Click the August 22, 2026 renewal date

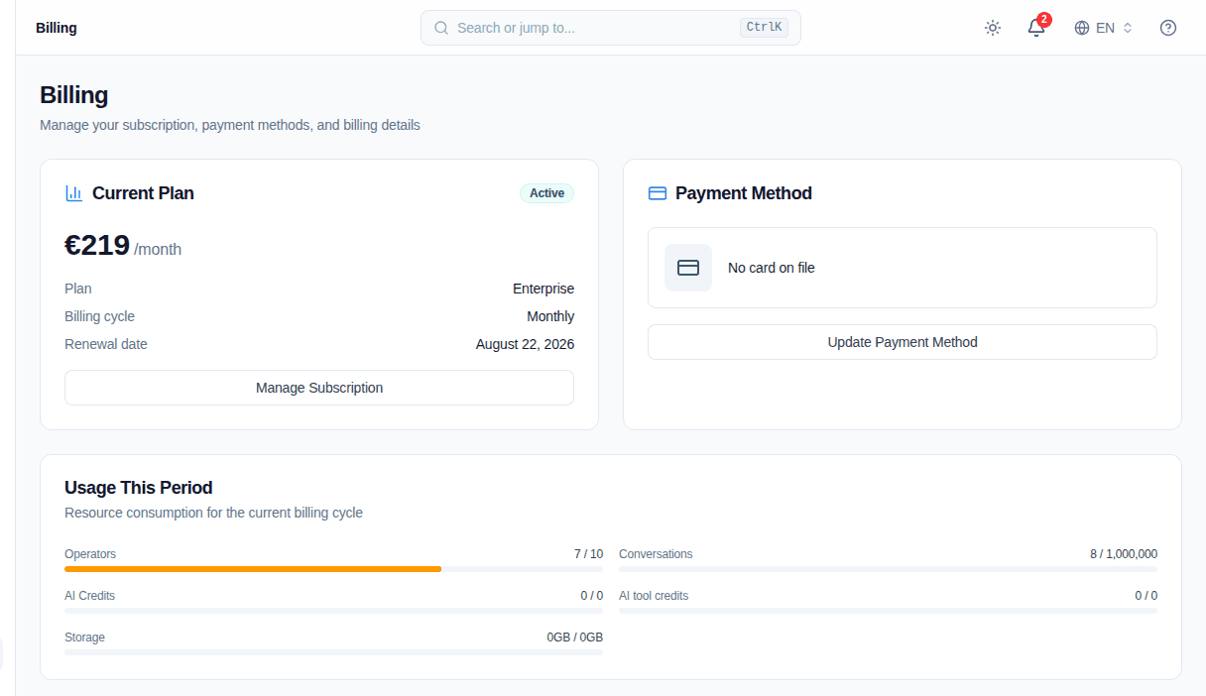tap(525, 344)
